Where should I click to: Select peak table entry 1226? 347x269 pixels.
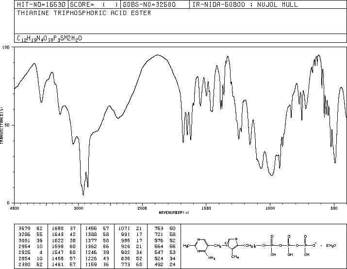pyautogui.click(x=91, y=259)
